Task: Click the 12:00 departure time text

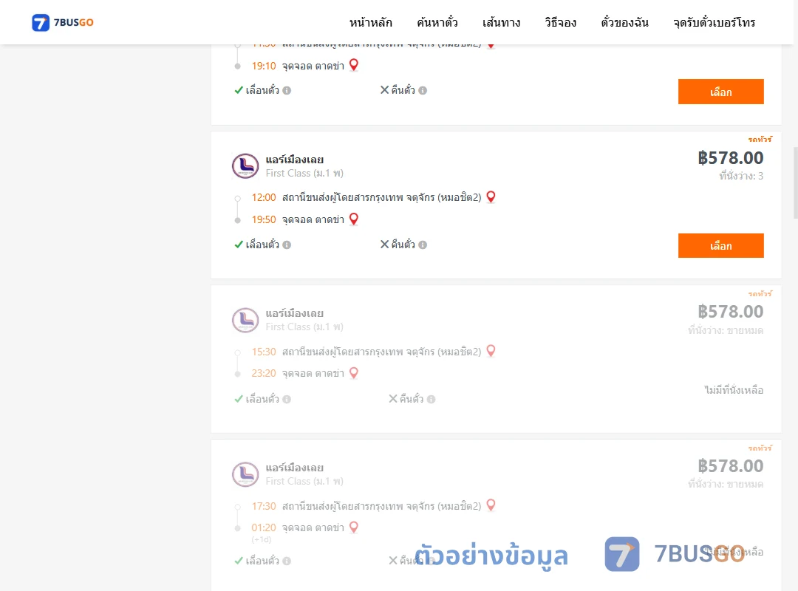Action: click(264, 197)
